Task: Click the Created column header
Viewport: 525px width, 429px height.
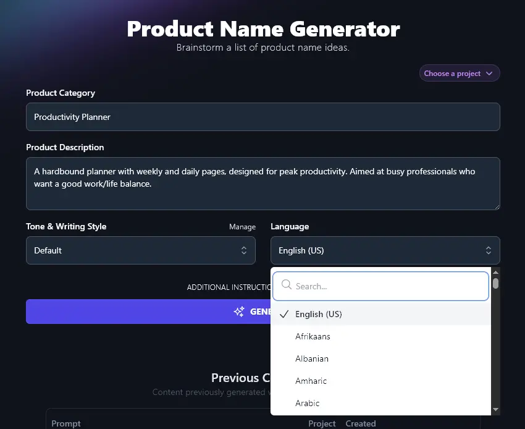Action: point(361,423)
